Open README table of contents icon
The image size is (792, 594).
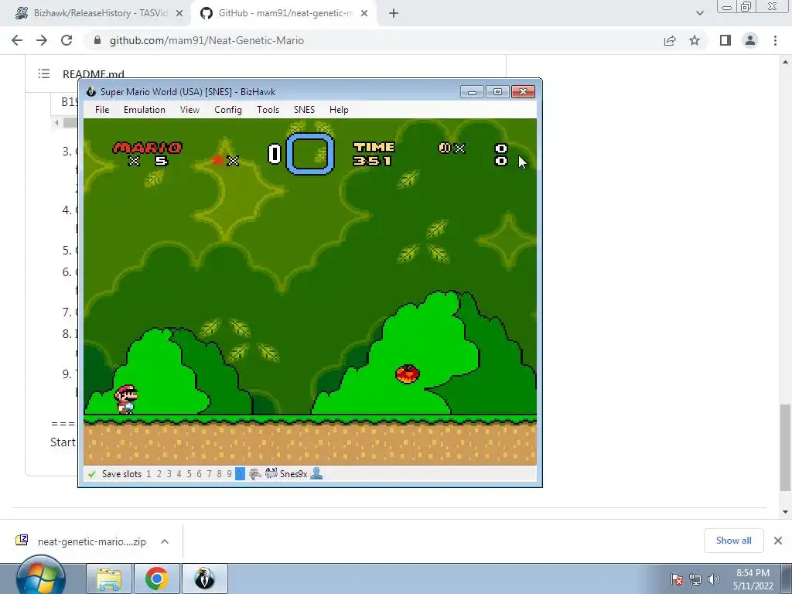44,73
